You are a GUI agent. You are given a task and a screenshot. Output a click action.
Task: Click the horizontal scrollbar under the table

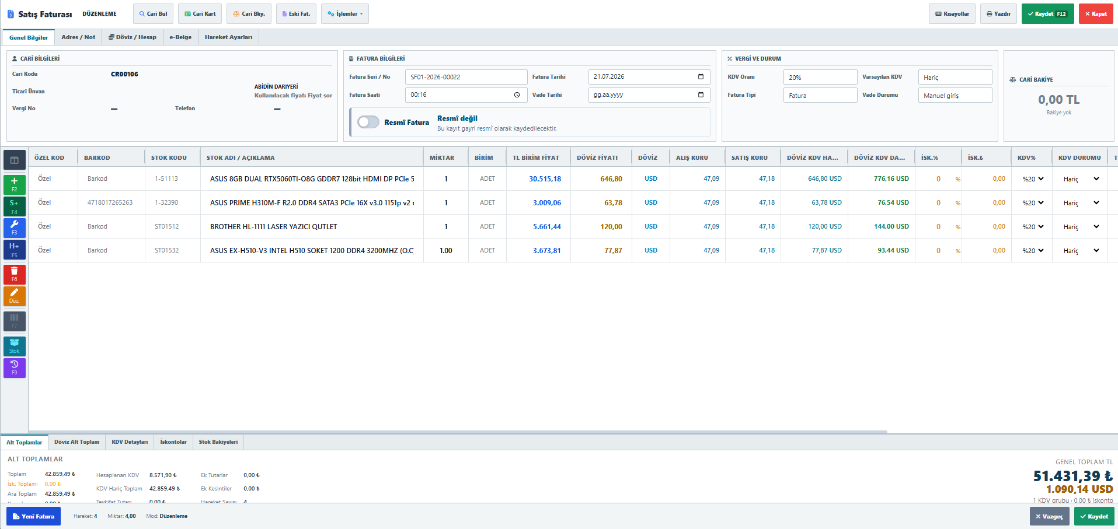click(458, 432)
